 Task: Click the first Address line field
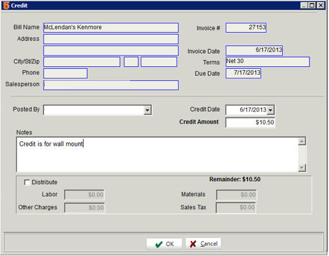tap(111, 39)
